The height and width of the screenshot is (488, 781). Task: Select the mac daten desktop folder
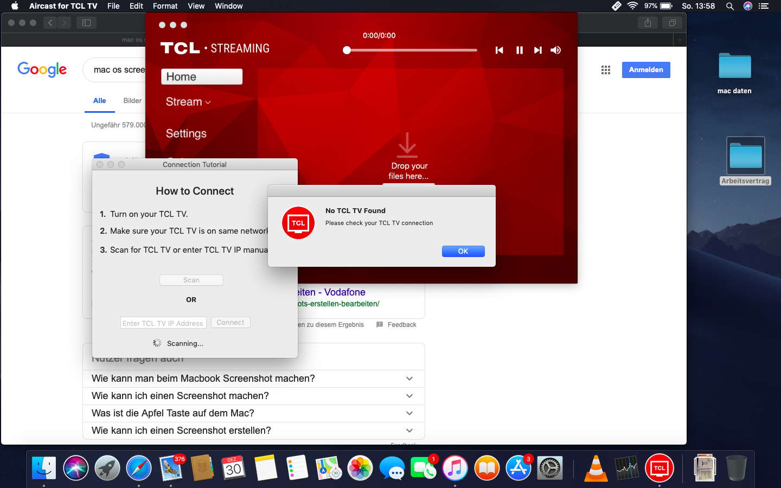point(735,74)
